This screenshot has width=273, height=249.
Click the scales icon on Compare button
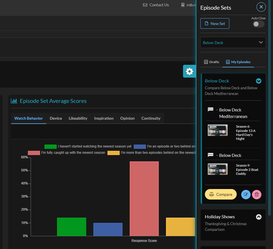click(x=211, y=194)
